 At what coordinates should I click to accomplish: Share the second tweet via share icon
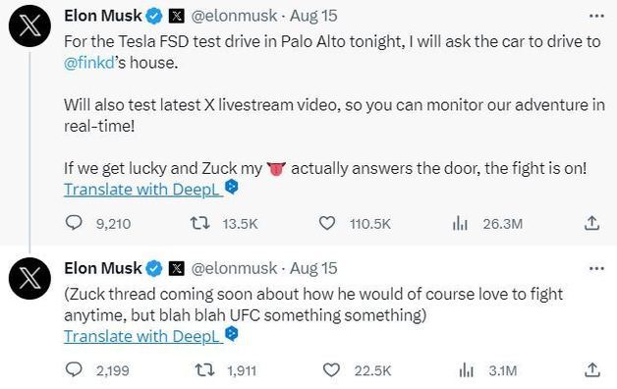tap(591, 369)
